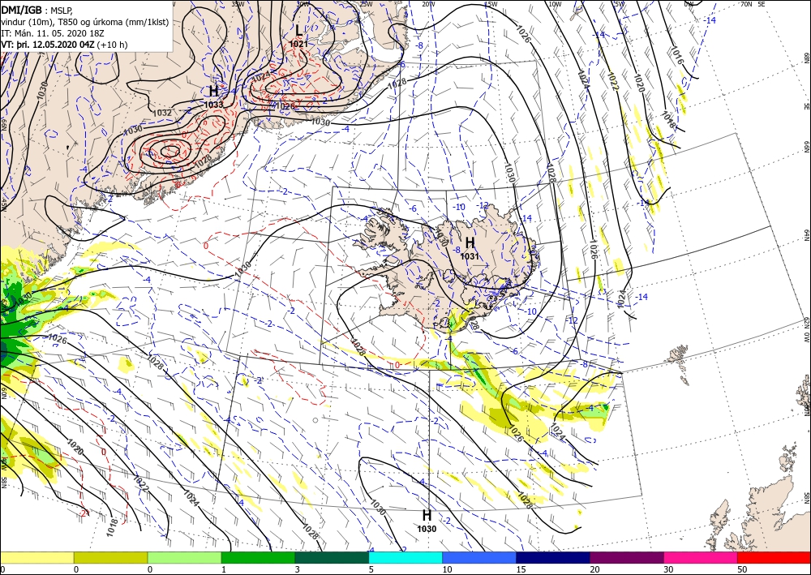The image size is (811, 575).
Task: Click the 25W longitude label
Action: pyautogui.click(x=366, y=3)
